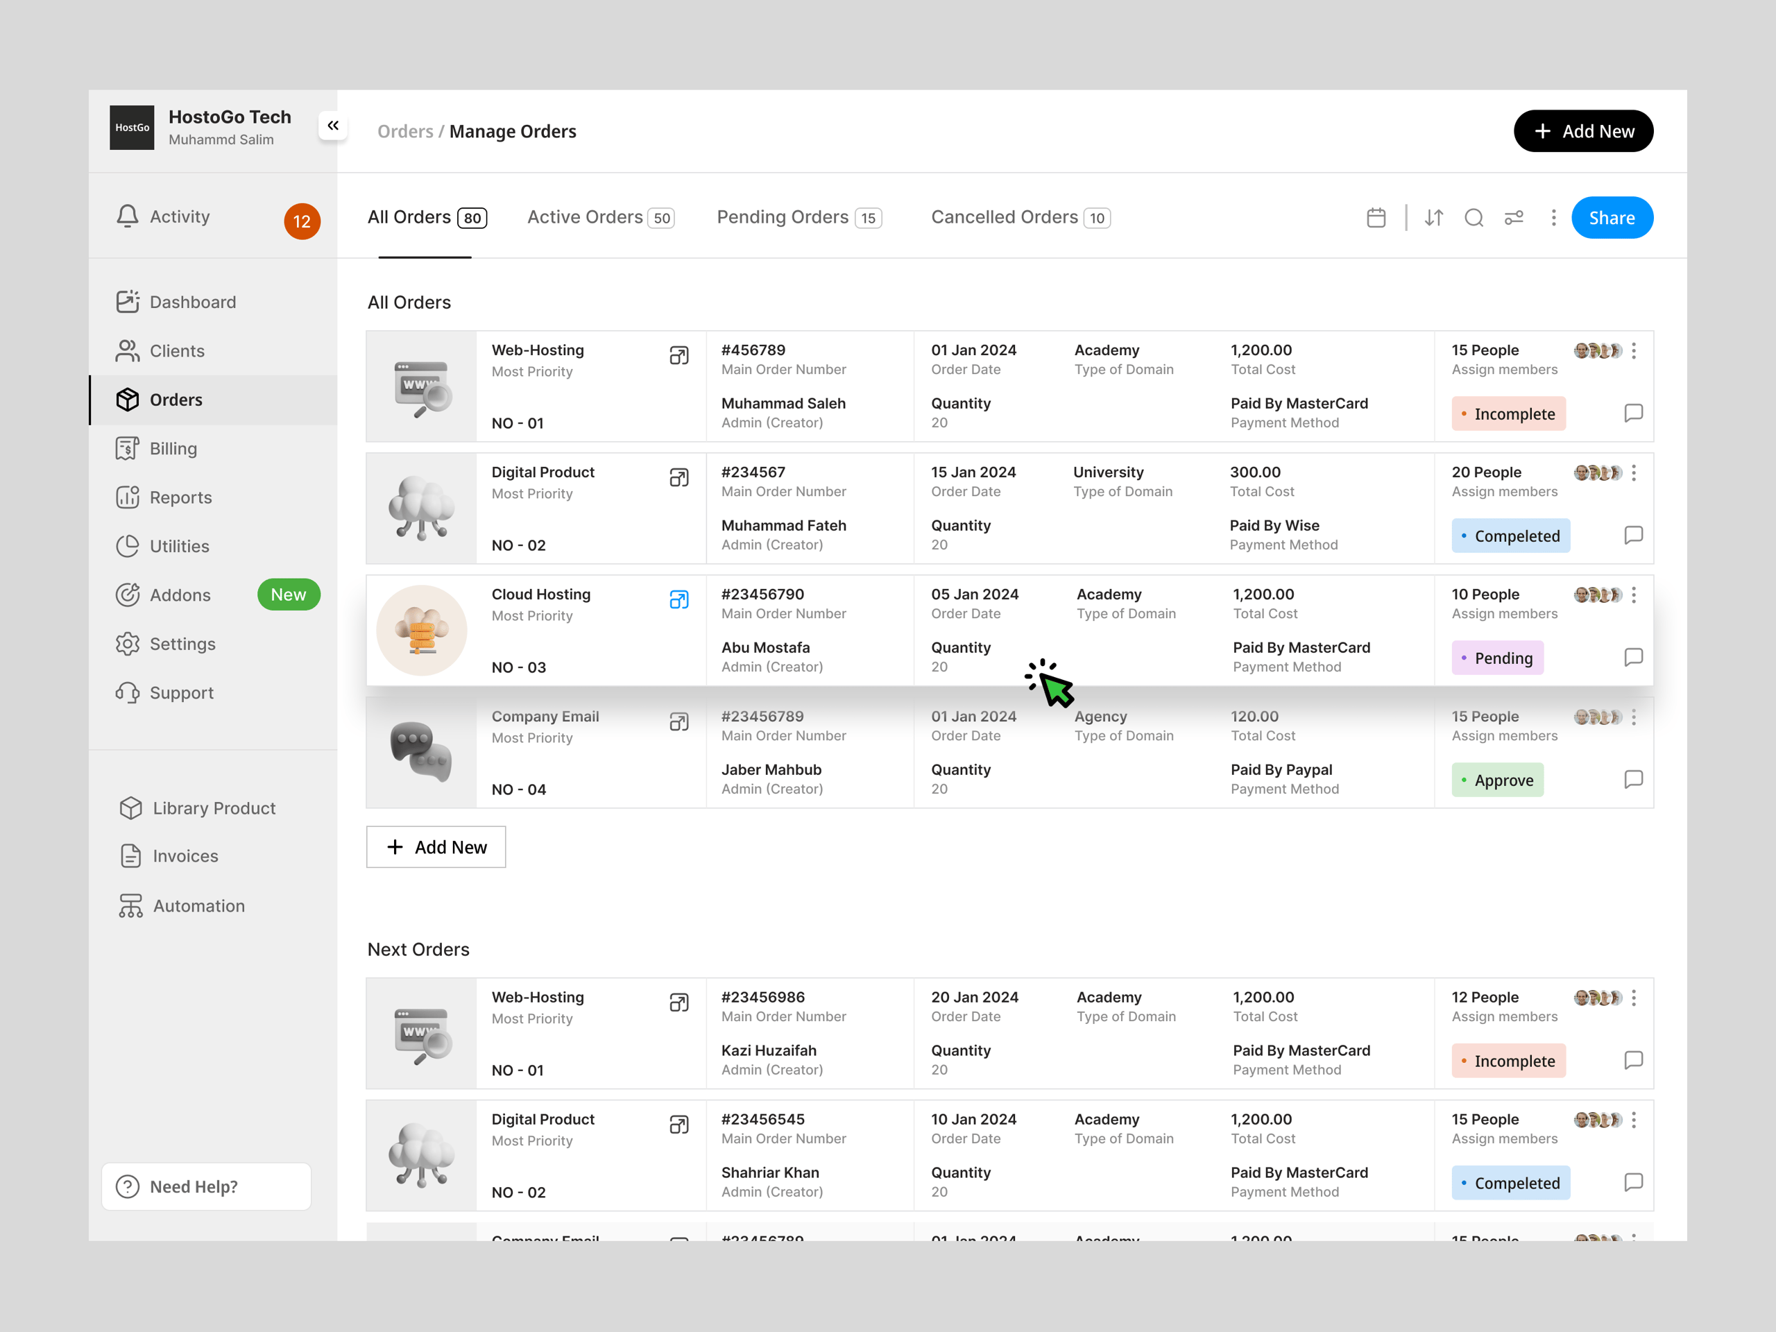Open the toolbar three-dot more menu
Image resolution: width=1776 pixels, height=1332 pixels.
coord(1553,218)
